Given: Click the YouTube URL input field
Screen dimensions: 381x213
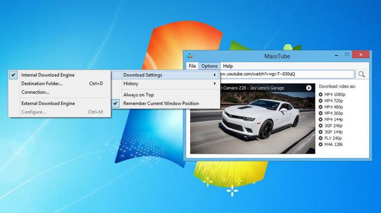Looking at the screenshot, I should pos(287,74).
